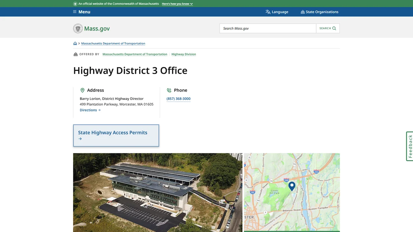Open State Organizations menu
The width and height of the screenshot is (413, 232).
point(319,12)
